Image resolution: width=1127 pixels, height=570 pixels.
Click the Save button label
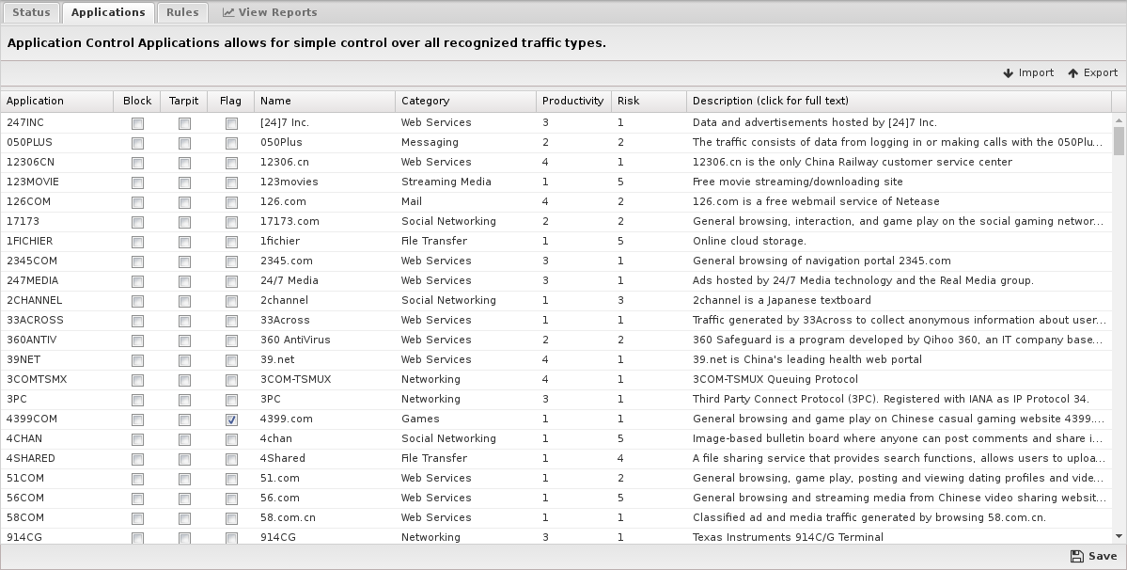point(1103,556)
